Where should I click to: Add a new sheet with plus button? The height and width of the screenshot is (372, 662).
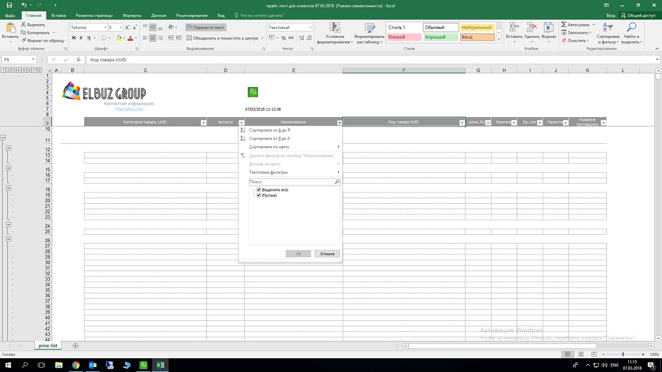click(x=75, y=346)
